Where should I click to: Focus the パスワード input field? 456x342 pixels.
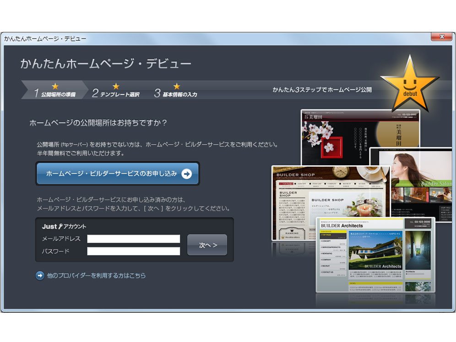[134, 251]
